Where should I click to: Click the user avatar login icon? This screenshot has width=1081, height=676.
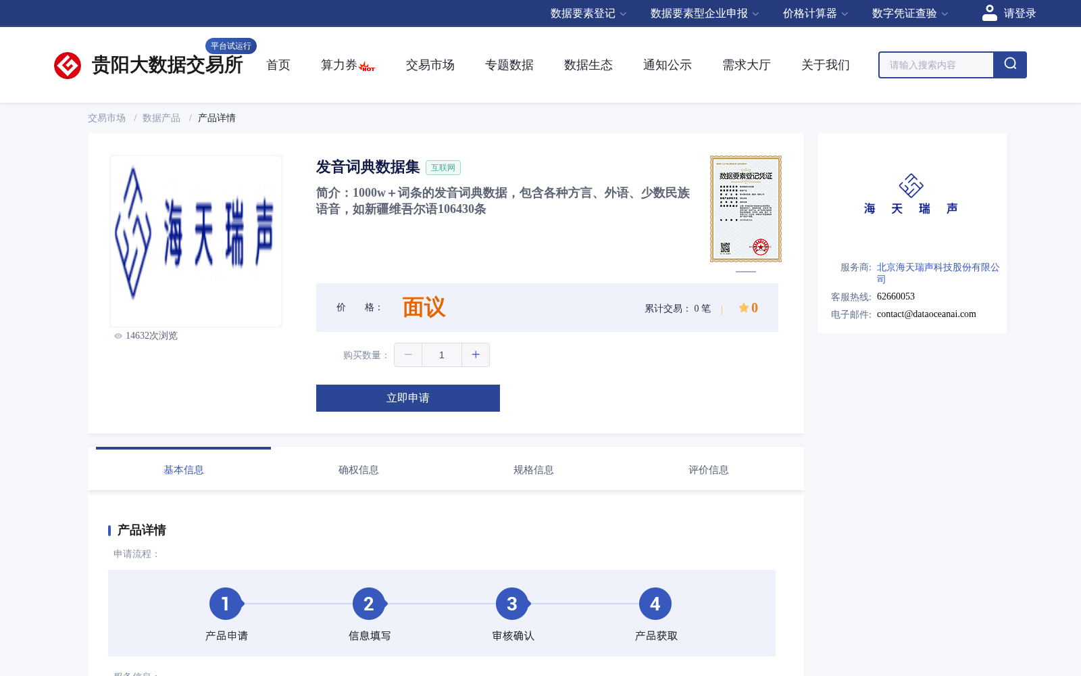[x=990, y=13]
